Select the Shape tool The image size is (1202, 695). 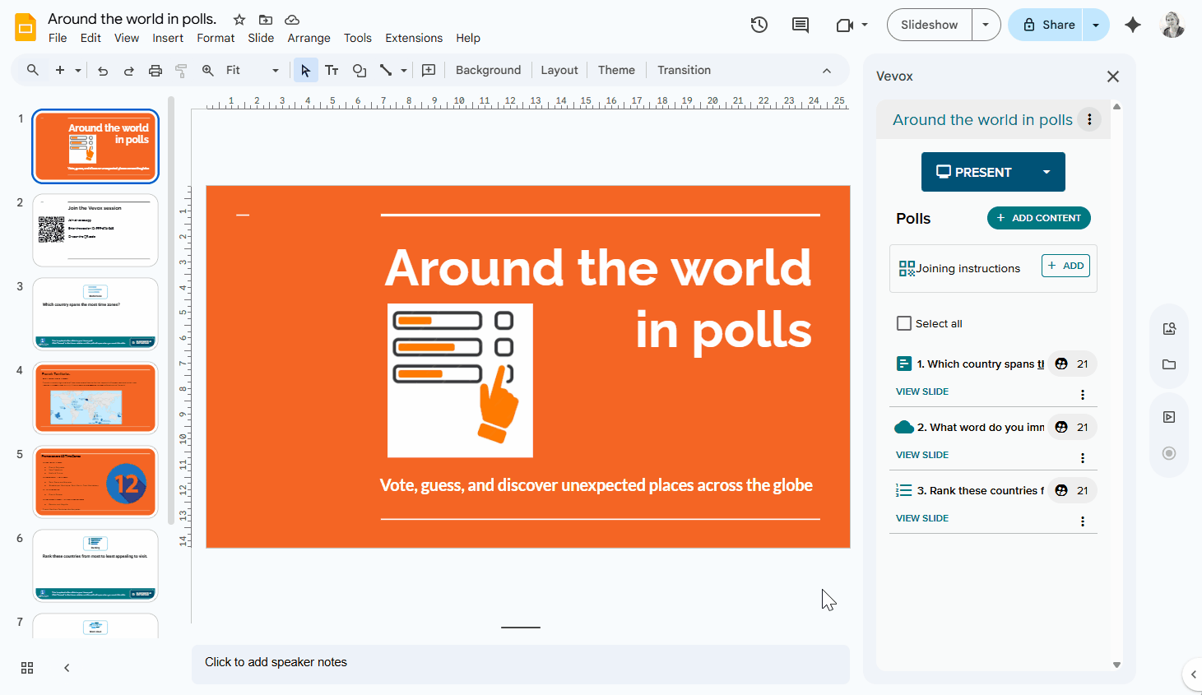(x=359, y=70)
